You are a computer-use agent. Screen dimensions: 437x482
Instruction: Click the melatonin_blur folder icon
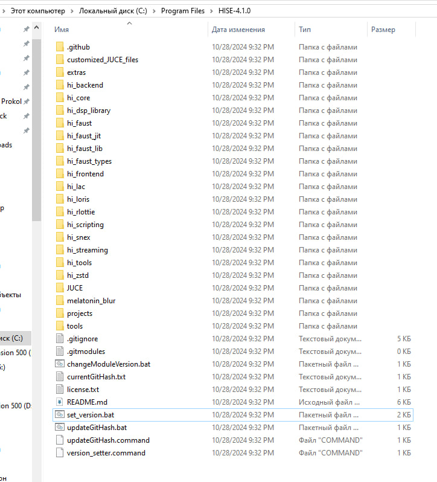(x=60, y=300)
